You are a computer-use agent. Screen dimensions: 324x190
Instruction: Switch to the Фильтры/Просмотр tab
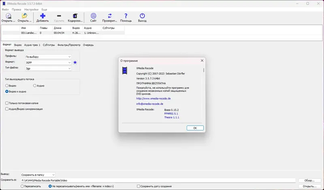point(69,45)
